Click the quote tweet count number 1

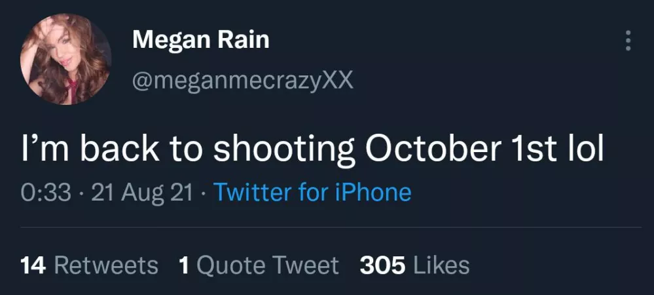pyautogui.click(x=184, y=265)
